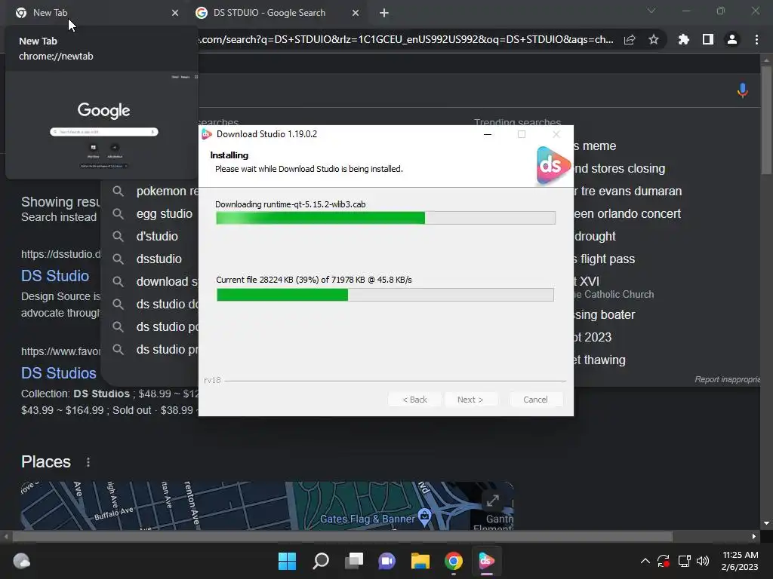Click 'tre evans dumaran' trending search
Screen dimensions: 773x579
(627, 191)
